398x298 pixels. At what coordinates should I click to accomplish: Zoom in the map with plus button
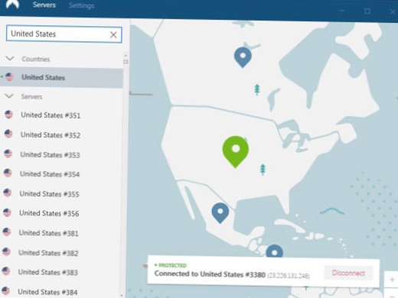(x=392, y=280)
